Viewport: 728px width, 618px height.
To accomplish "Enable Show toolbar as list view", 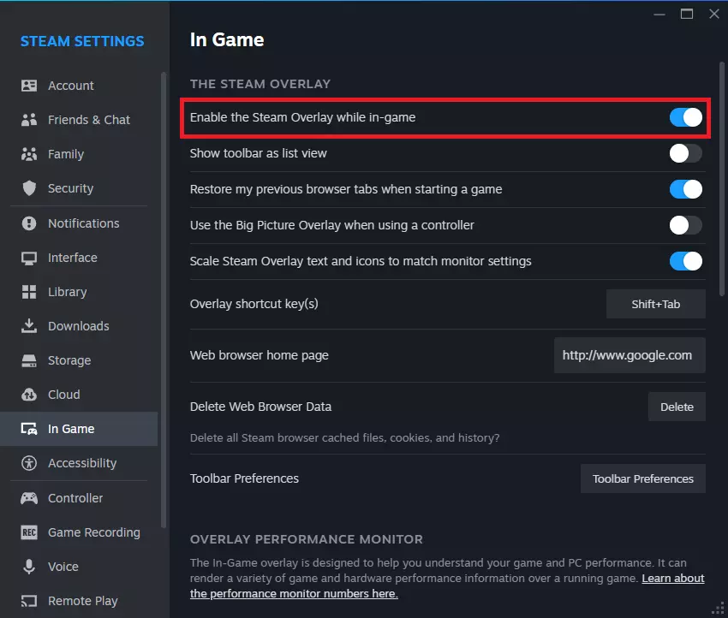I will tap(685, 153).
